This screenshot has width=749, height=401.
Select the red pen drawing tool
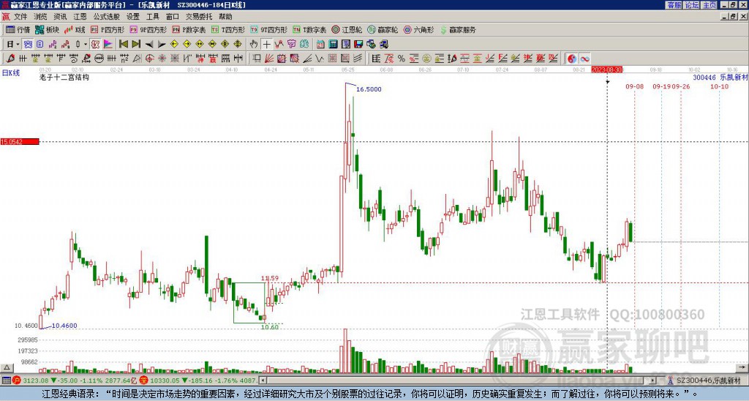10,59
